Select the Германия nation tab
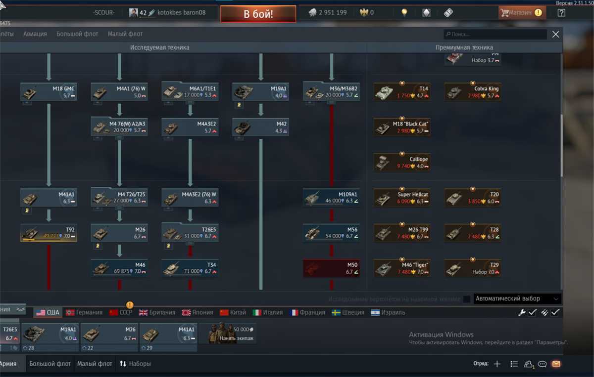Viewport: 594px width, 377px height. click(x=84, y=312)
